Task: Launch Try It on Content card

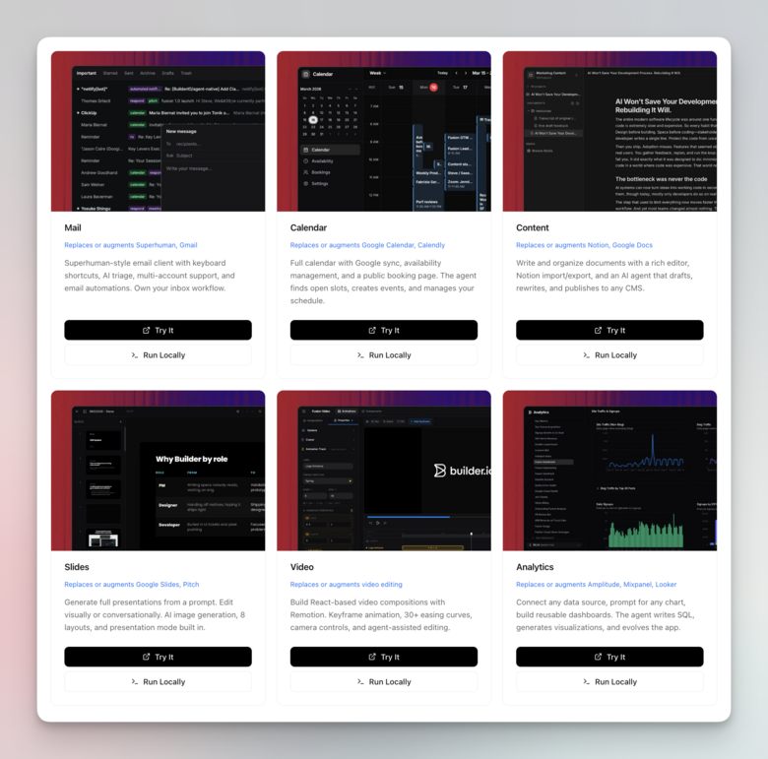Action: (609, 330)
